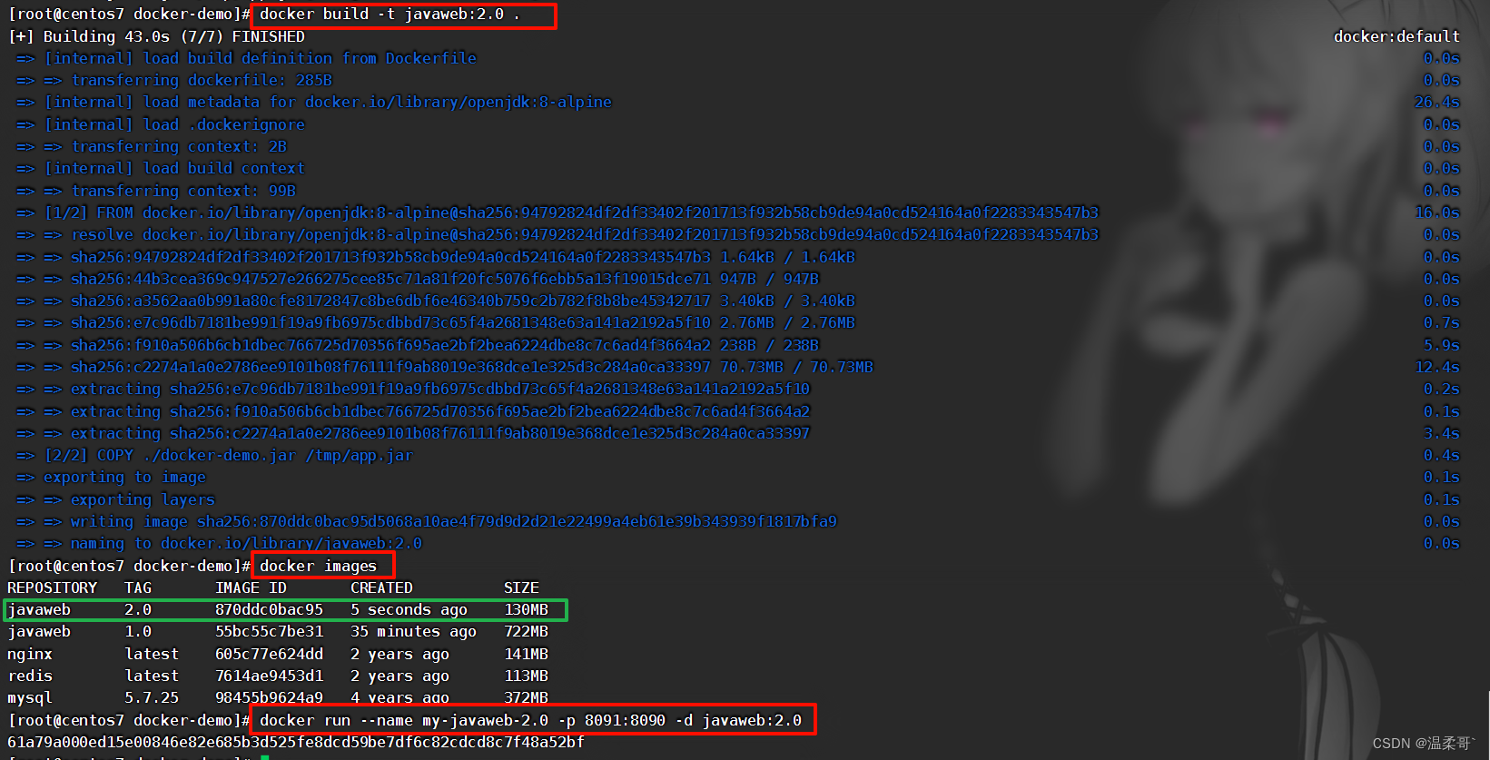Select image ID '7614ae9453d1'

point(269,676)
